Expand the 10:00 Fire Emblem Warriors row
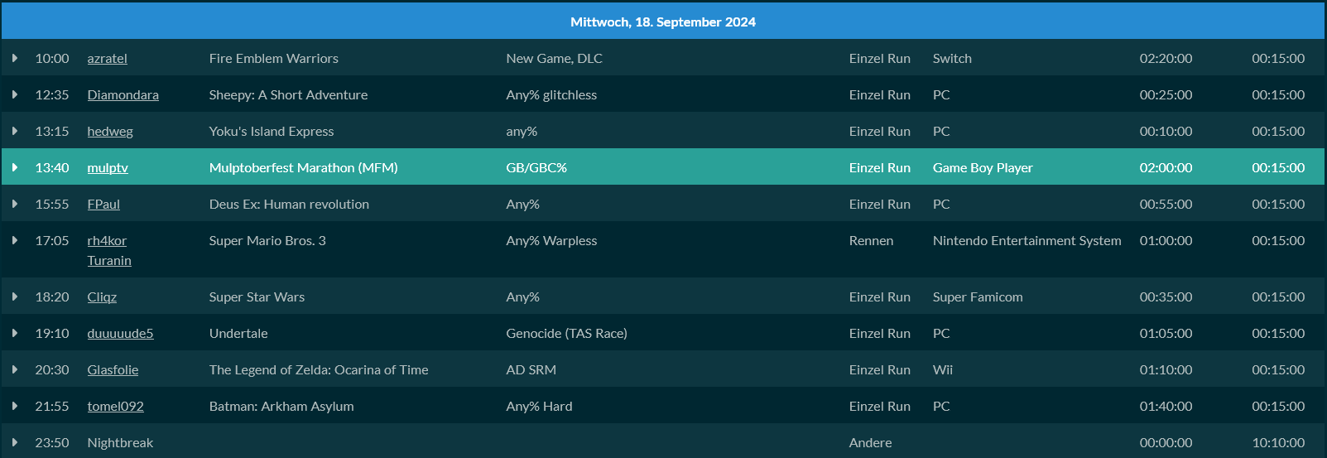Viewport: 1327px width, 458px height. coord(15,58)
